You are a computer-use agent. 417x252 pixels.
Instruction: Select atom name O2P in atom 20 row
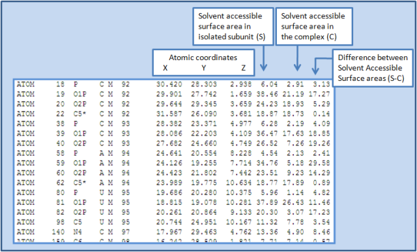point(79,104)
